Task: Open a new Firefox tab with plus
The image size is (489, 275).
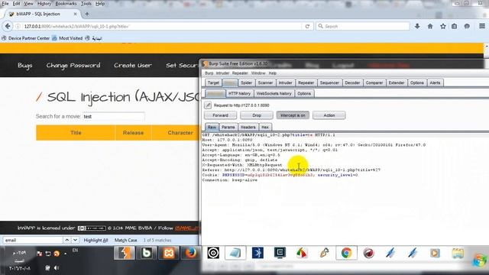Action: (87, 14)
